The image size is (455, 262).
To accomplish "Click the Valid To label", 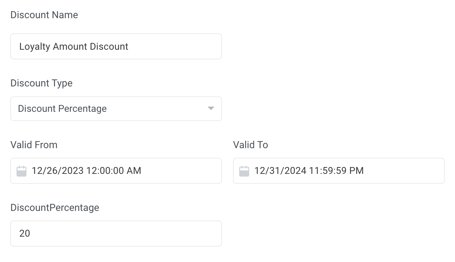I will (251, 145).
